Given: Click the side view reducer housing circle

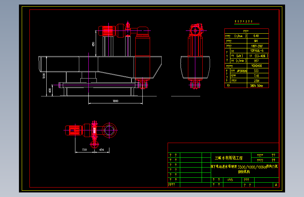Looking at the screenshot, I should coord(195,30).
